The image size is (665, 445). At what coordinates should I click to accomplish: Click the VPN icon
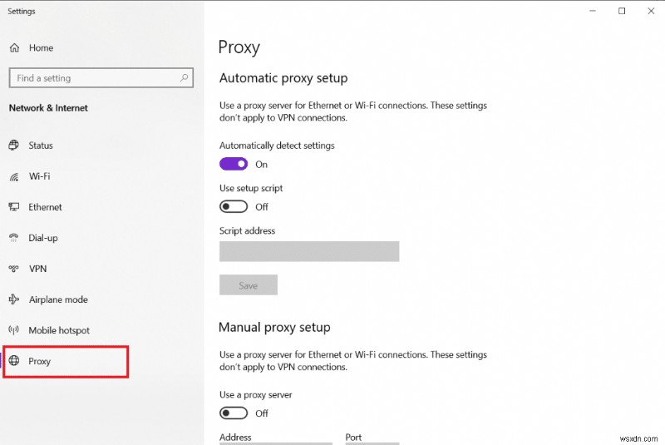(14, 269)
